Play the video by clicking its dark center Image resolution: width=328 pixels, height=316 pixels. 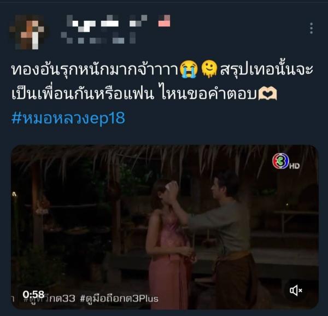(x=165, y=227)
